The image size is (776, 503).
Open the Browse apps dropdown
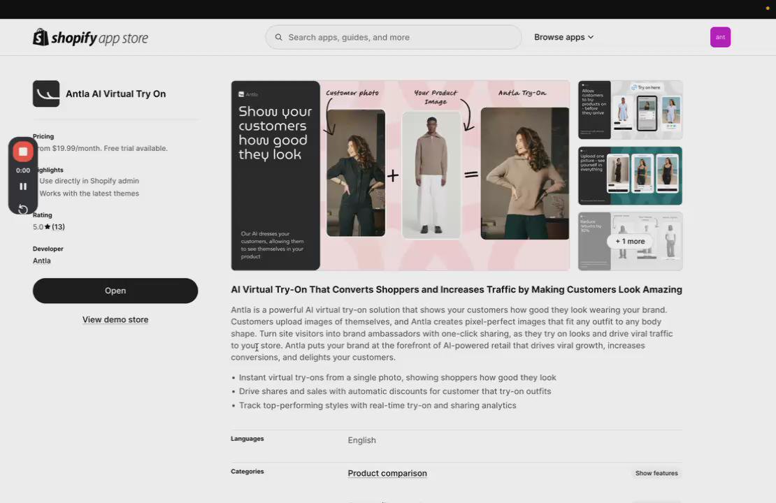coord(563,37)
